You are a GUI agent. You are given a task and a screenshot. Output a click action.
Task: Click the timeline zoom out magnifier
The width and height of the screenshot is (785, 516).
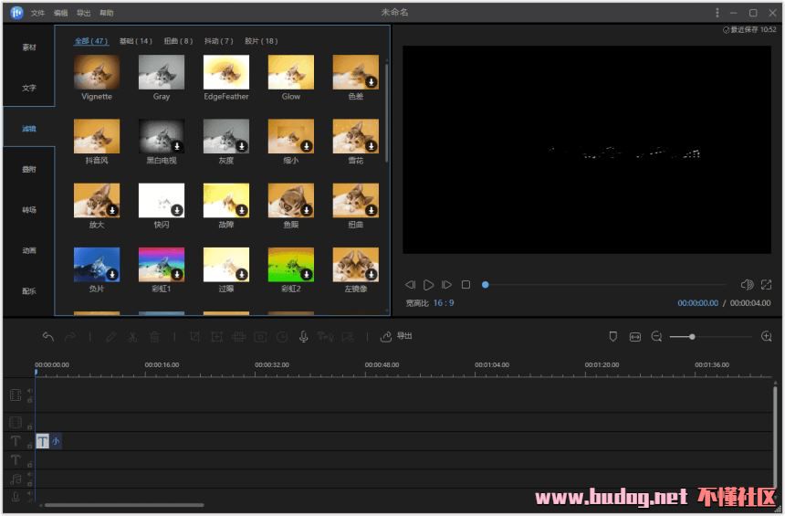pos(656,337)
